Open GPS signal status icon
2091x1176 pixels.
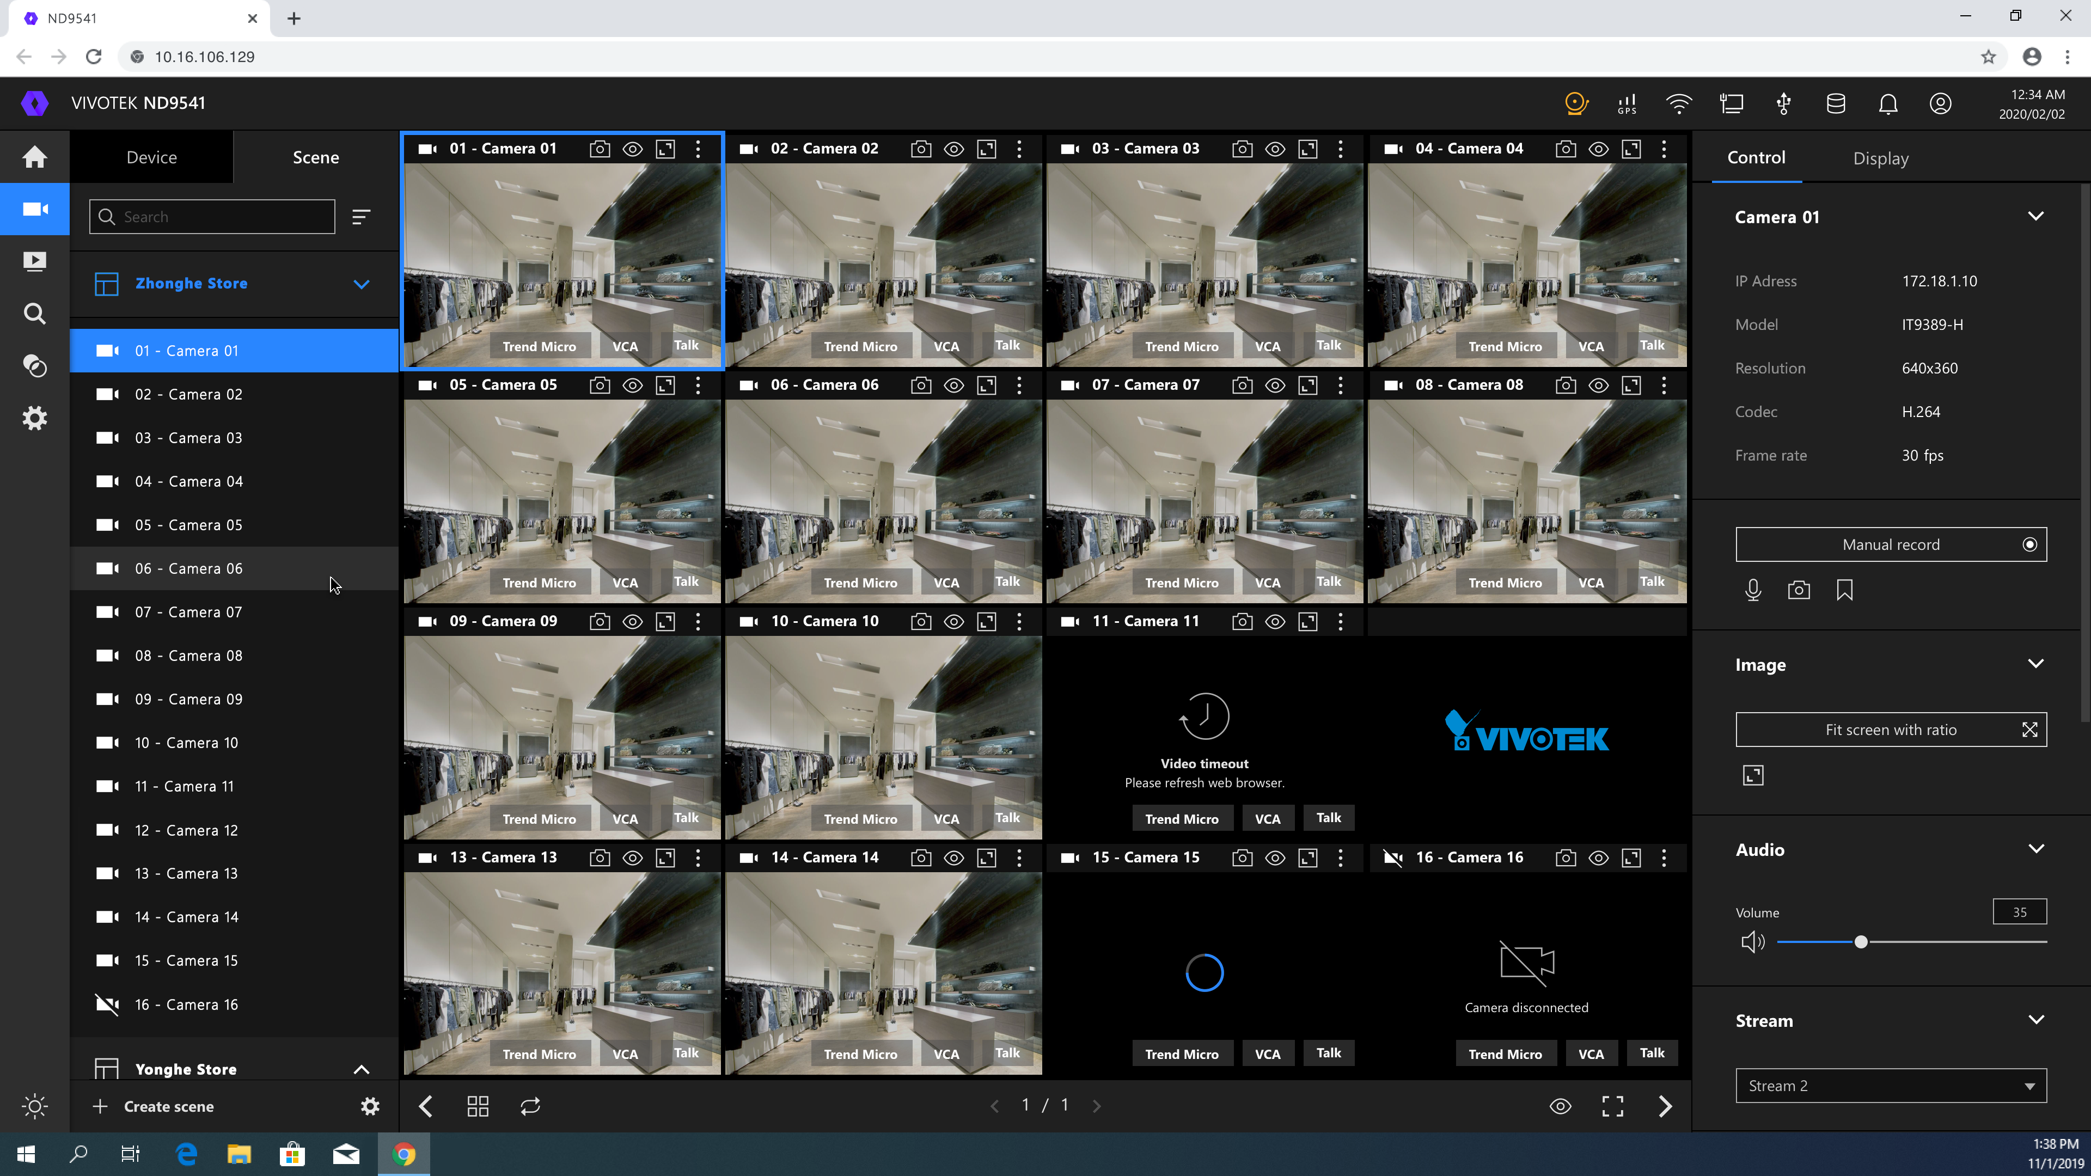[1627, 104]
